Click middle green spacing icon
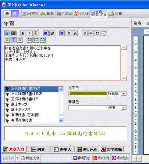149x164 pixels. 36,40
